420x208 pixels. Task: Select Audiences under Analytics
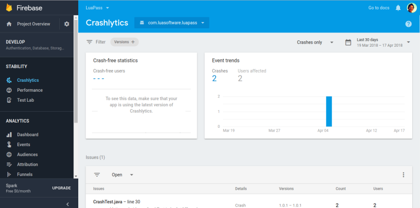27,155
